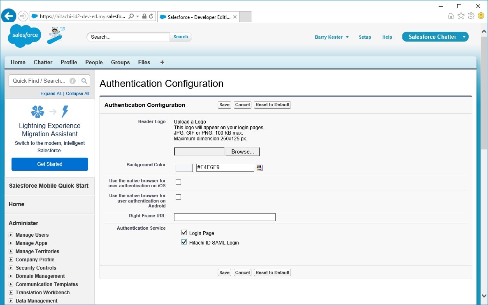Click the browser back arrow button
The image size is (488, 305).
9,16
